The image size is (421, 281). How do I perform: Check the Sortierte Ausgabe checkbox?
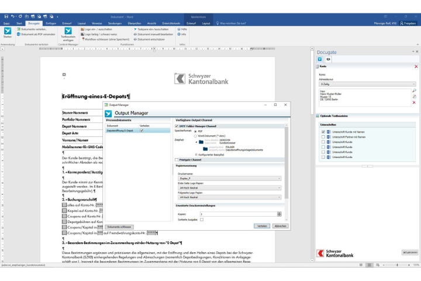pyautogui.click(x=202, y=220)
